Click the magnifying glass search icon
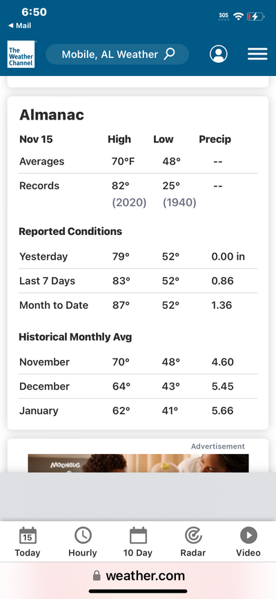 pyautogui.click(x=169, y=54)
